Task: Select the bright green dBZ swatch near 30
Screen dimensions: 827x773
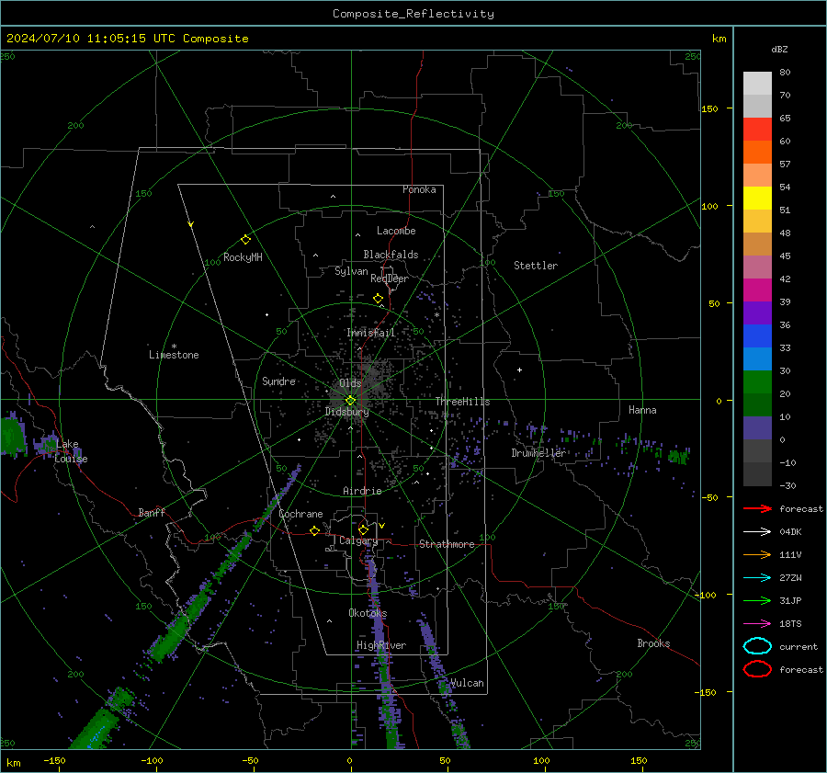Action: tap(757, 382)
